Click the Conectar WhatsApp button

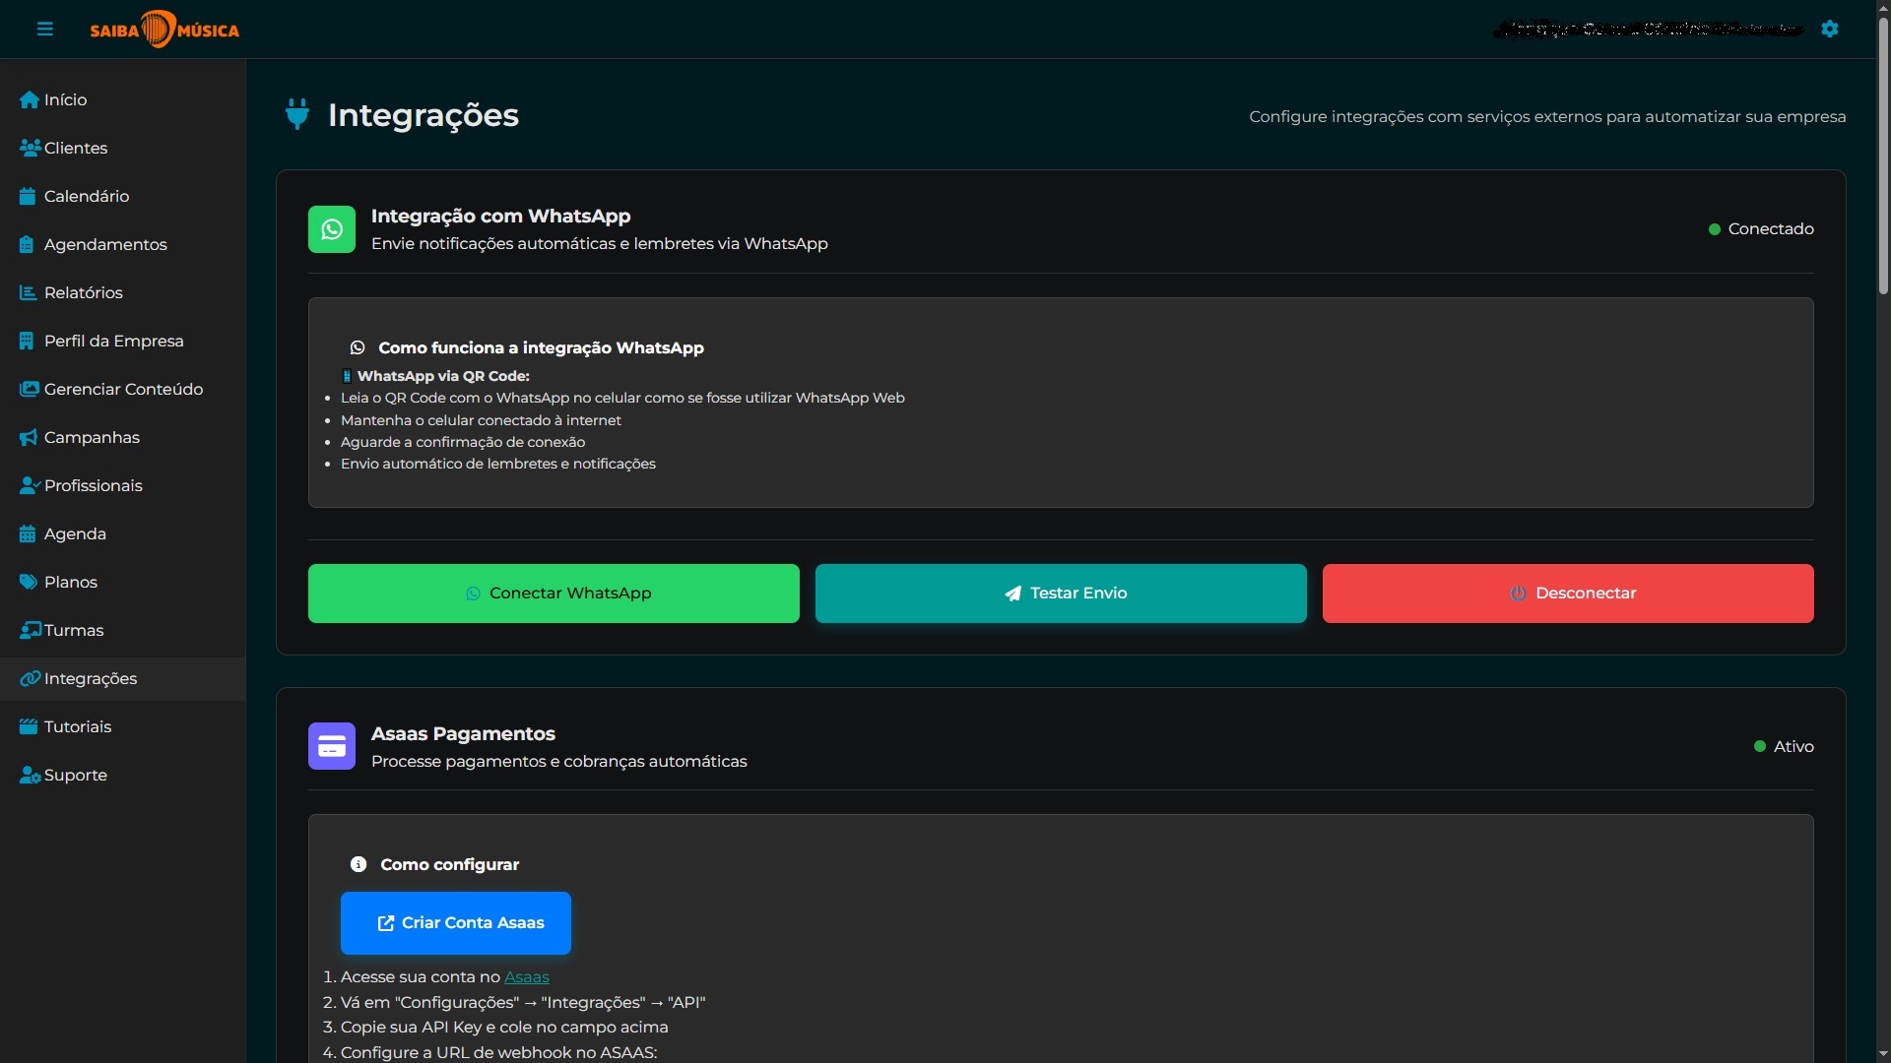554,594
